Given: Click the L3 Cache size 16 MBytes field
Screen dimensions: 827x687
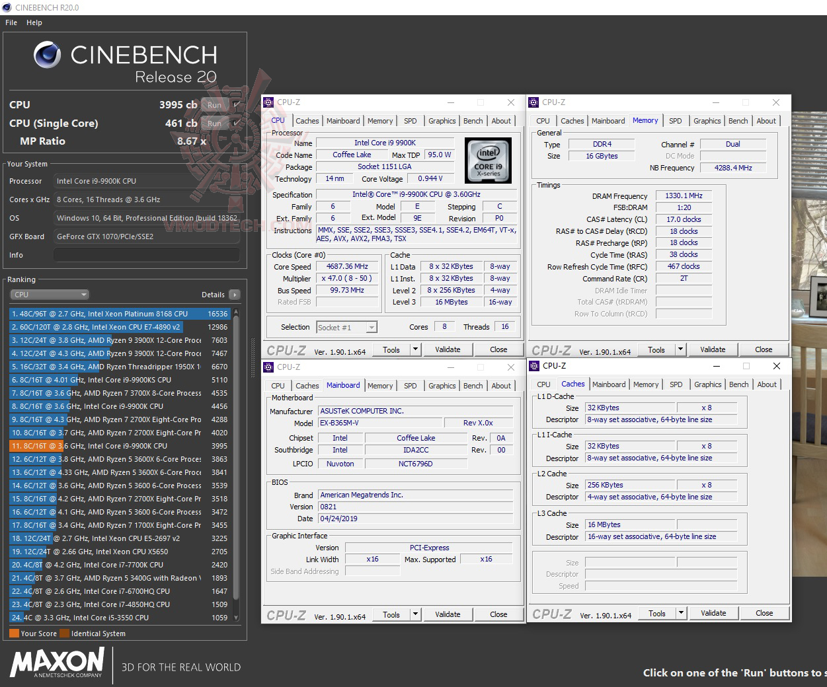Looking at the screenshot, I should 630,524.
